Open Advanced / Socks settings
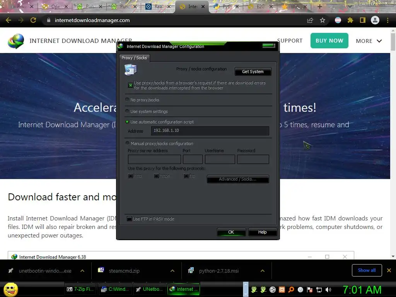 [x=238, y=179]
